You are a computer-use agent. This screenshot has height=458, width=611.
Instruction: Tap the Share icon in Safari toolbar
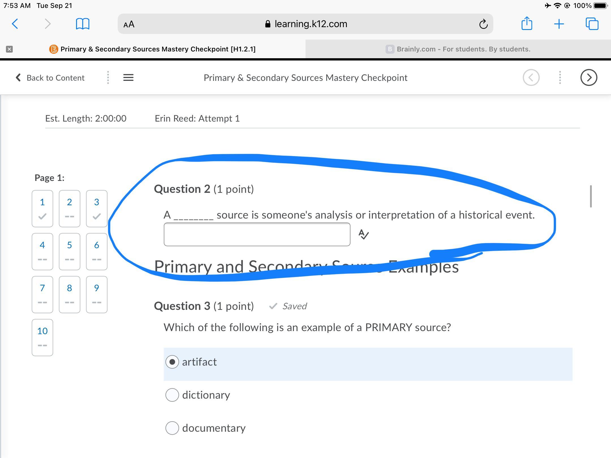pyautogui.click(x=526, y=23)
